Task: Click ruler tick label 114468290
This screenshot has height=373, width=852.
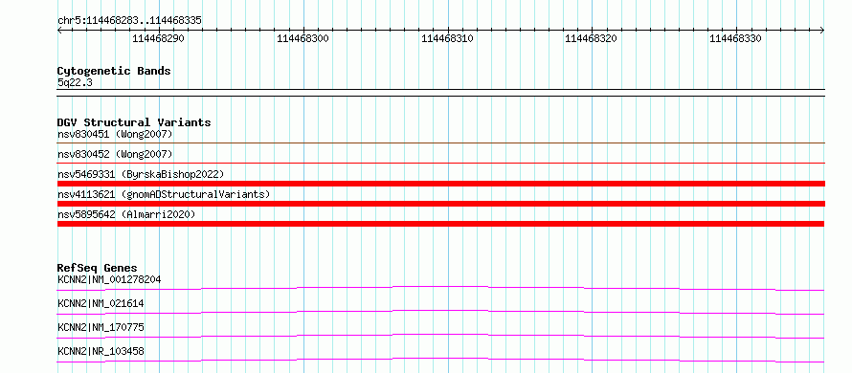Action: (x=158, y=38)
